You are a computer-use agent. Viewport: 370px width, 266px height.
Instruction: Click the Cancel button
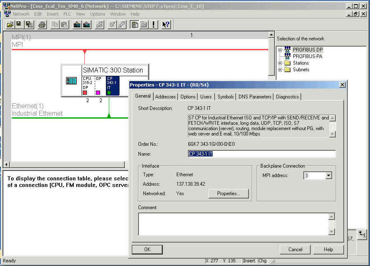point(295,250)
